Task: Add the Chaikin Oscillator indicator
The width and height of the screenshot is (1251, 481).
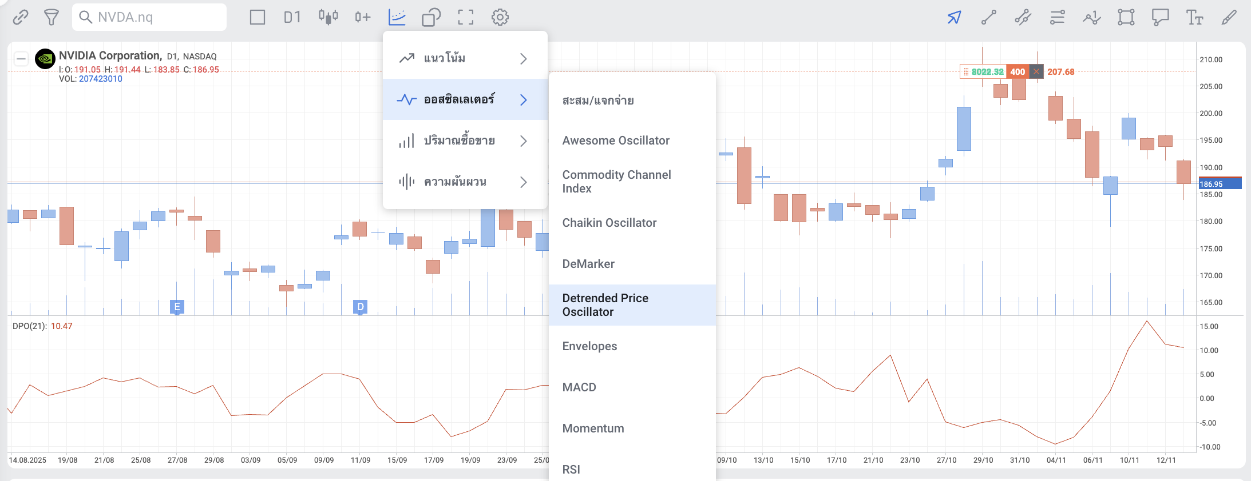Action: (x=632, y=223)
